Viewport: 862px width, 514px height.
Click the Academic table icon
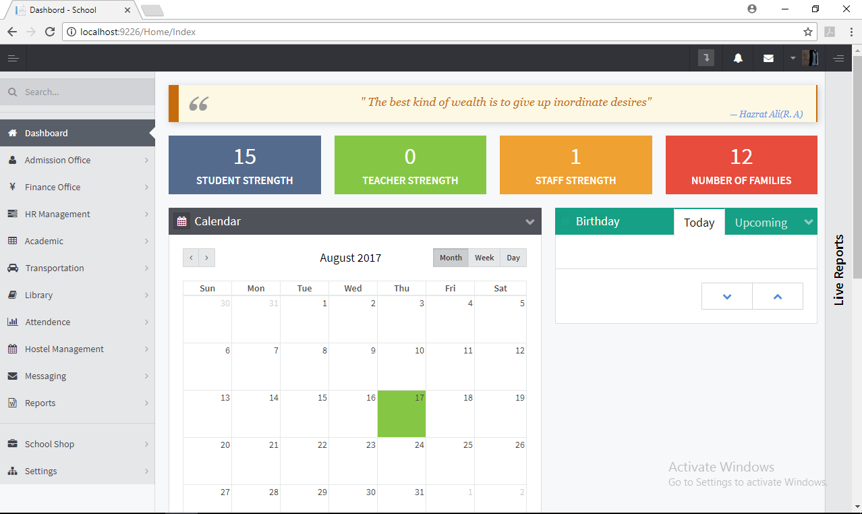point(12,241)
